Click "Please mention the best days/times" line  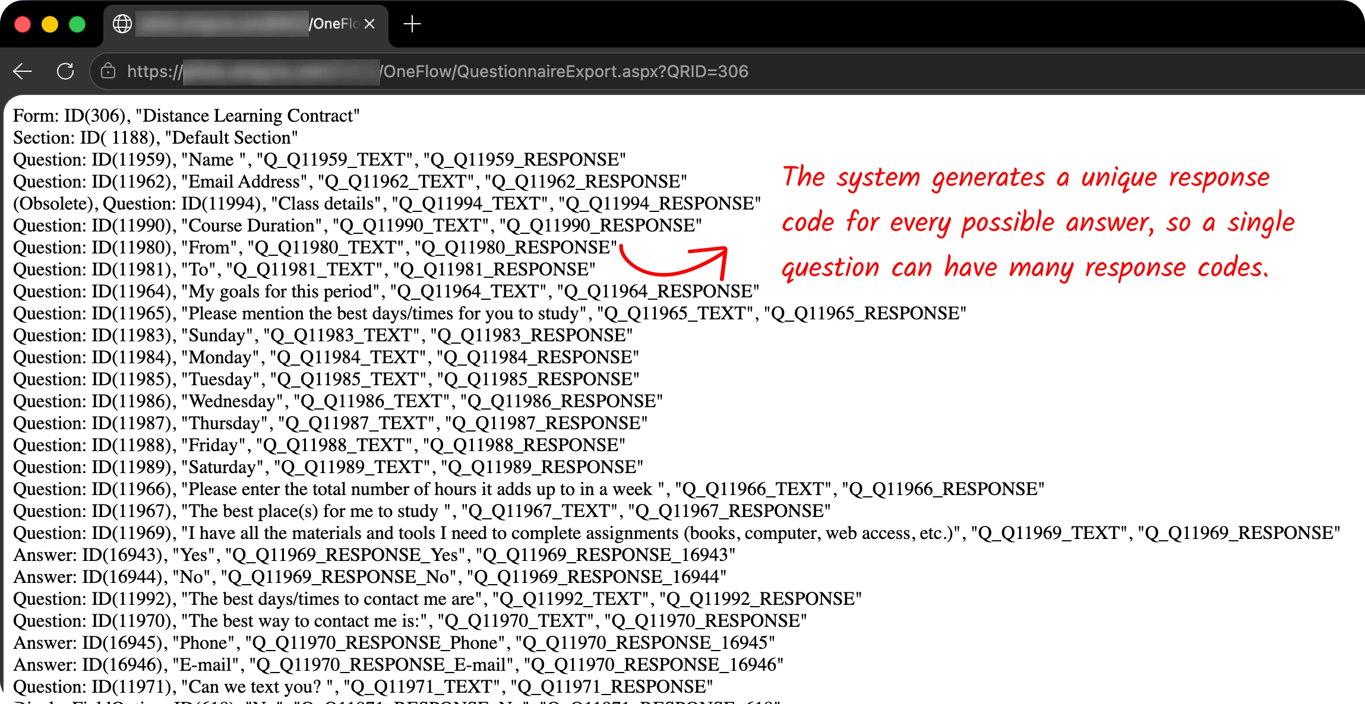pyautogui.click(x=489, y=313)
